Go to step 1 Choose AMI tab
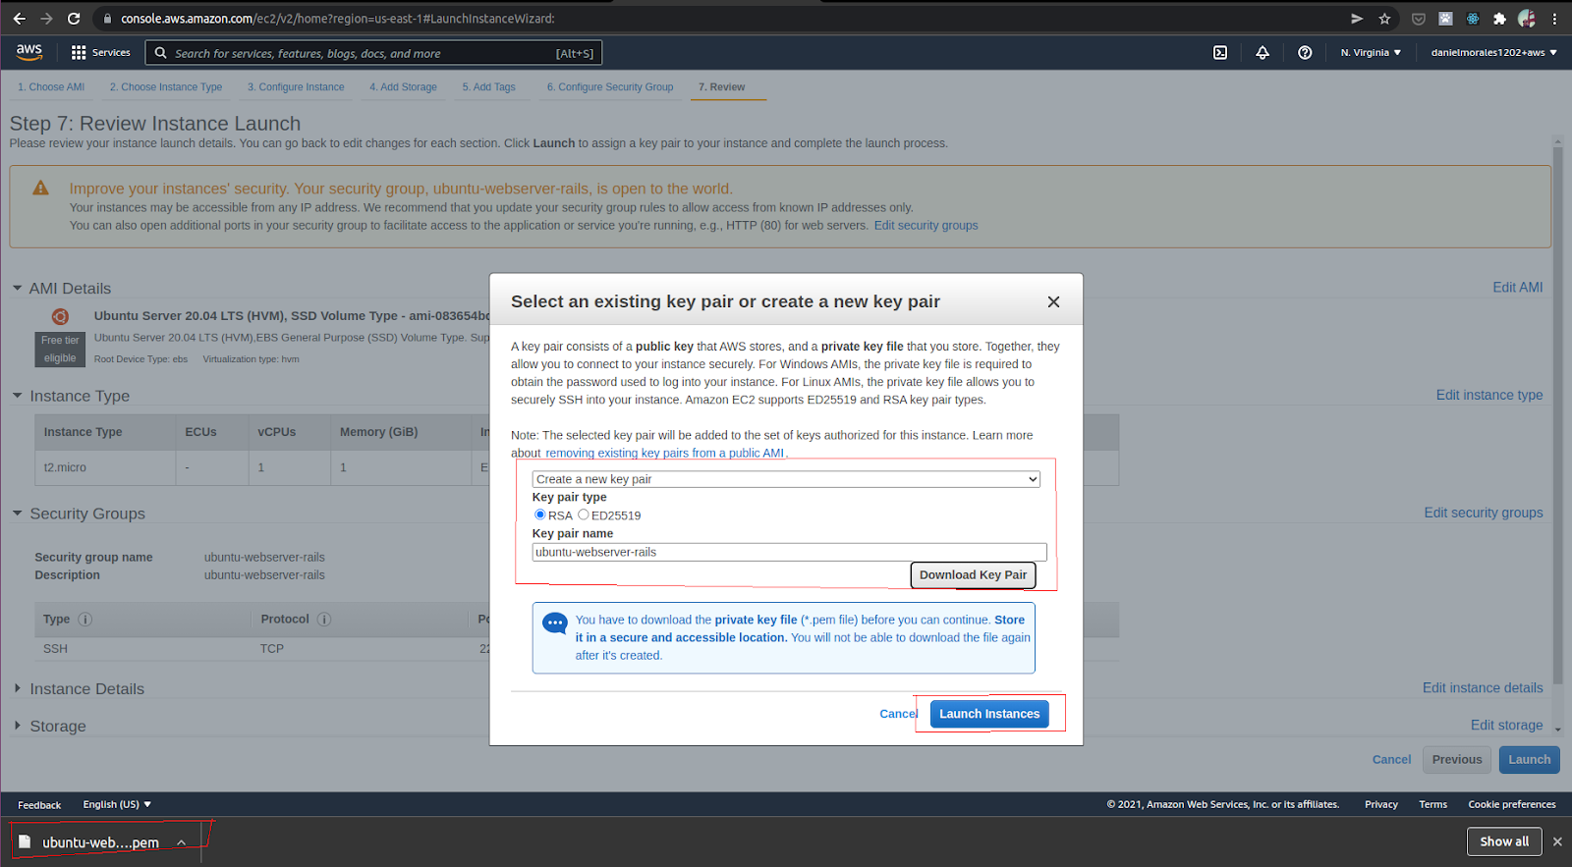Screen dimensions: 1572x867 coord(51,87)
